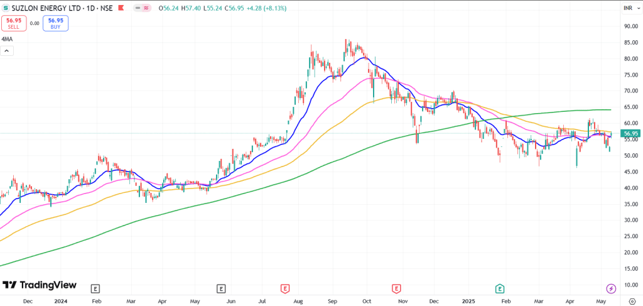Toggle the pink approximately-equal segment of the pill

point(146,8)
